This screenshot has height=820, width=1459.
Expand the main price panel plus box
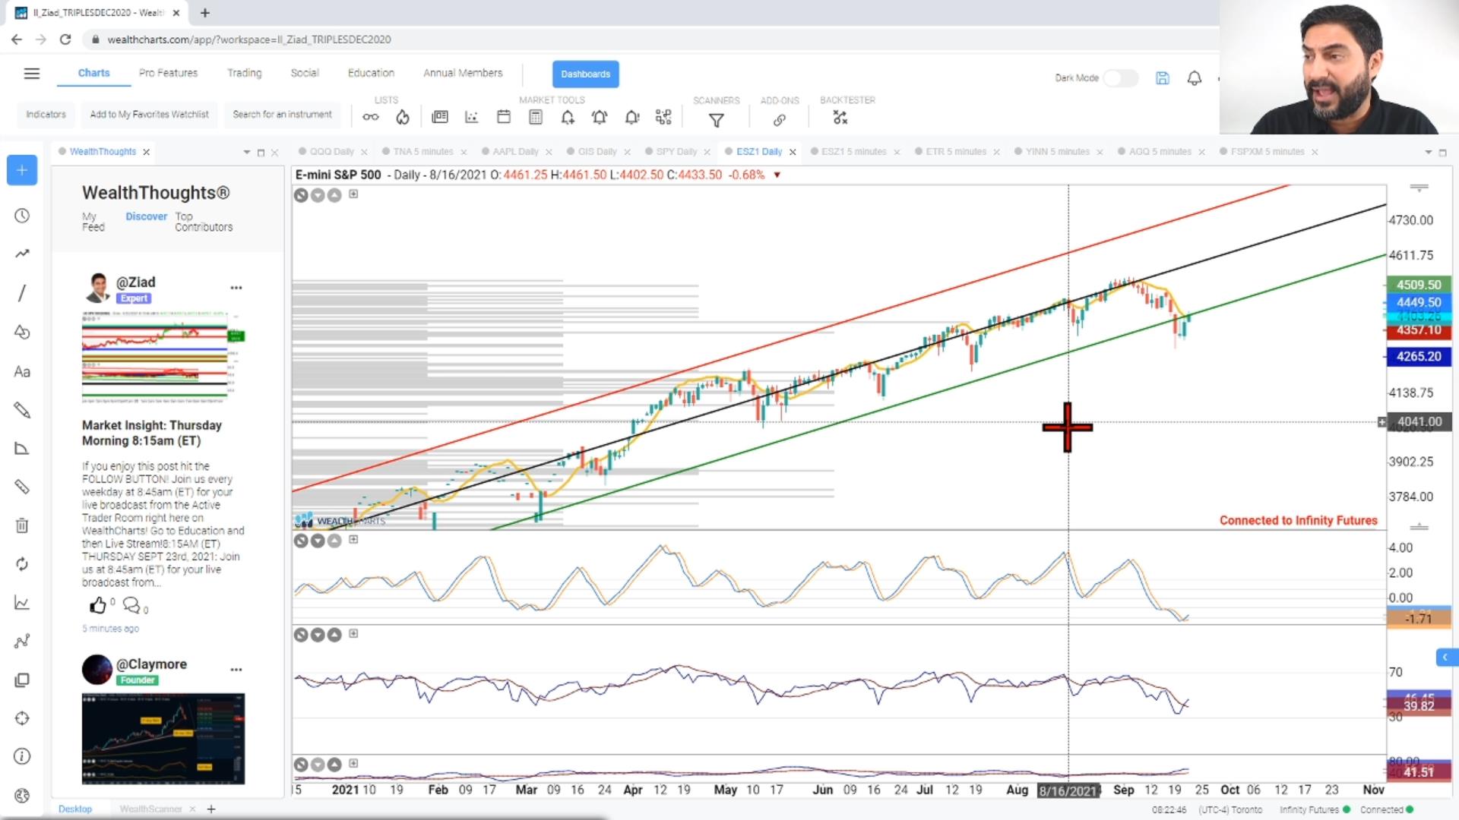click(x=353, y=194)
